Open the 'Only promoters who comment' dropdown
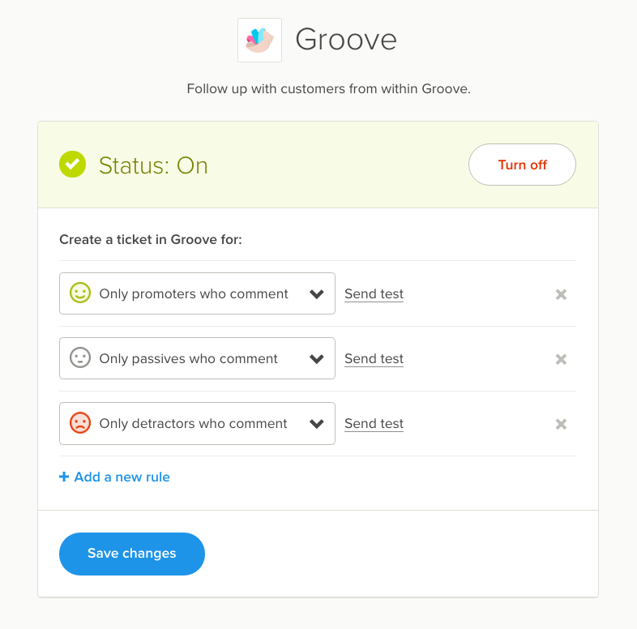This screenshot has height=629, width=637. pos(197,293)
